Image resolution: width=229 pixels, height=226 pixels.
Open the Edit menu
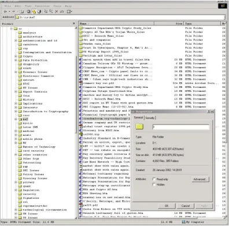pos(18,6)
